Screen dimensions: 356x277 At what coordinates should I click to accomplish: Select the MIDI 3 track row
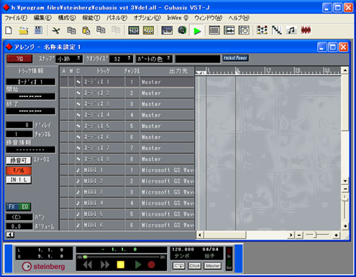click(127, 192)
